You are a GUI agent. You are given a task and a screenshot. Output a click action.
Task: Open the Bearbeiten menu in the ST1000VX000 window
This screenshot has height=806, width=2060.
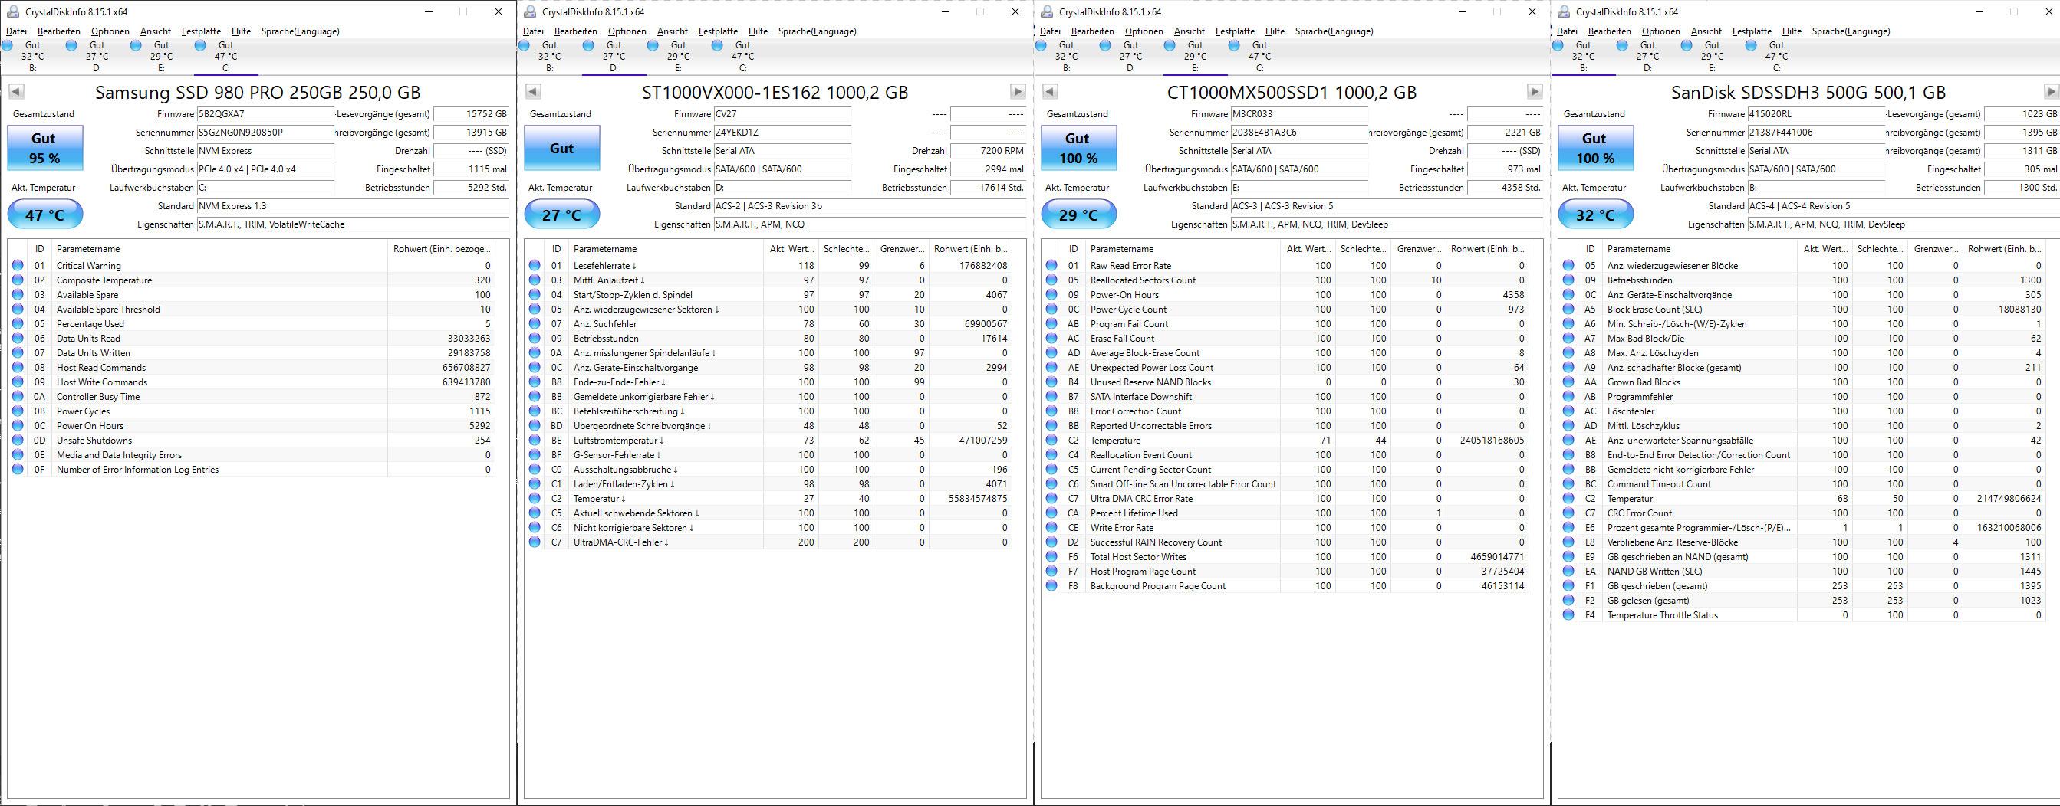(576, 31)
